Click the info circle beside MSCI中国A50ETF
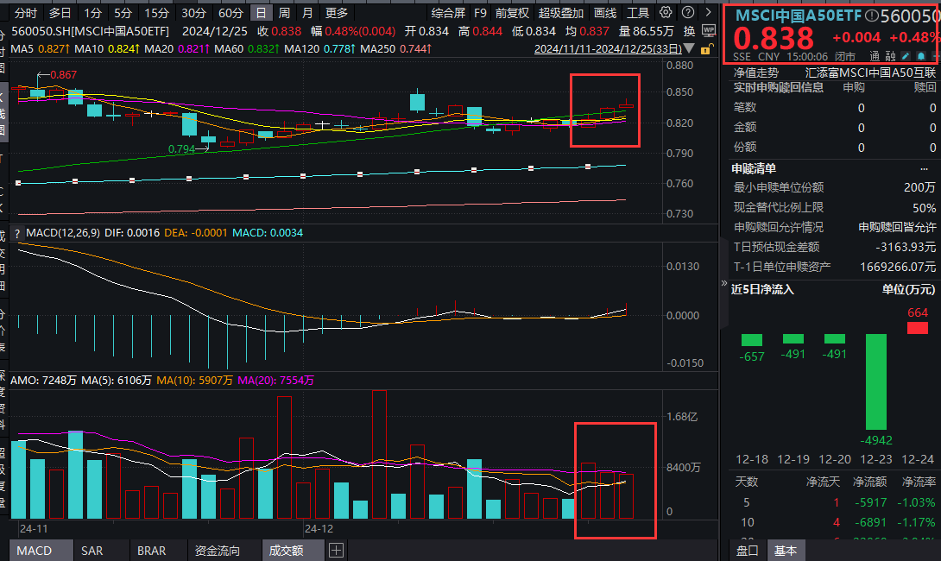The width and height of the screenshot is (941, 561). tap(874, 13)
